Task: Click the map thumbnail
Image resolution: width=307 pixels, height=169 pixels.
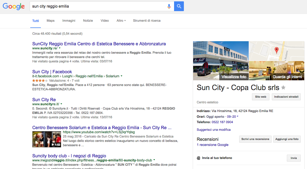Action: click(x=277, y=51)
